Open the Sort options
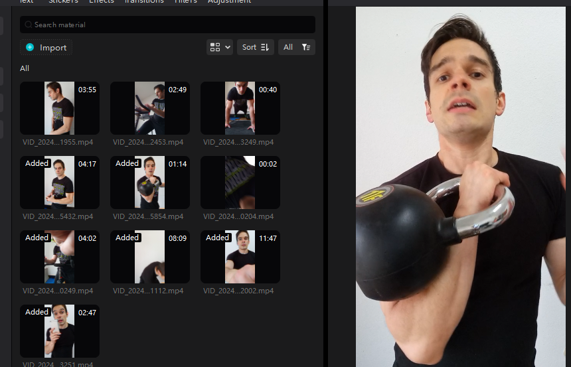Screen dimensions: 571x367 pyautogui.click(x=255, y=47)
